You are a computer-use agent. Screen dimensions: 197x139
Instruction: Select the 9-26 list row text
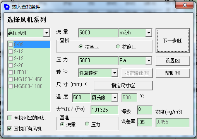coord(19,65)
